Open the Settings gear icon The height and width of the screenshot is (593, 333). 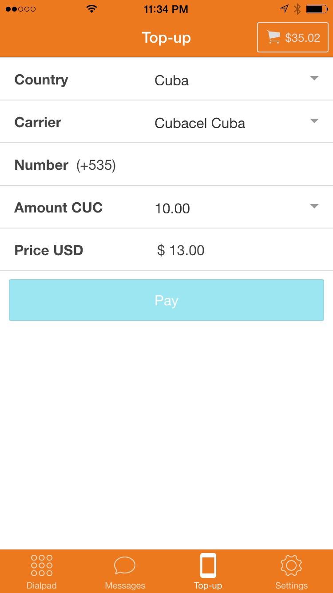(291, 565)
